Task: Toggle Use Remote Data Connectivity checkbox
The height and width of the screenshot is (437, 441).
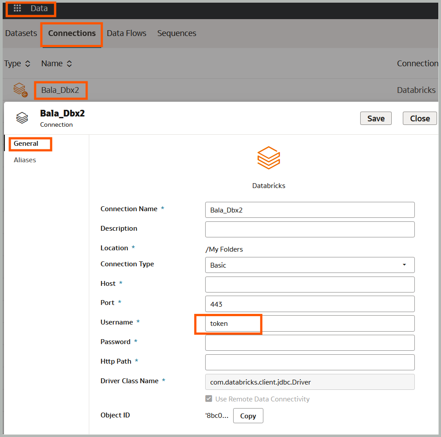Action: click(x=209, y=399)
